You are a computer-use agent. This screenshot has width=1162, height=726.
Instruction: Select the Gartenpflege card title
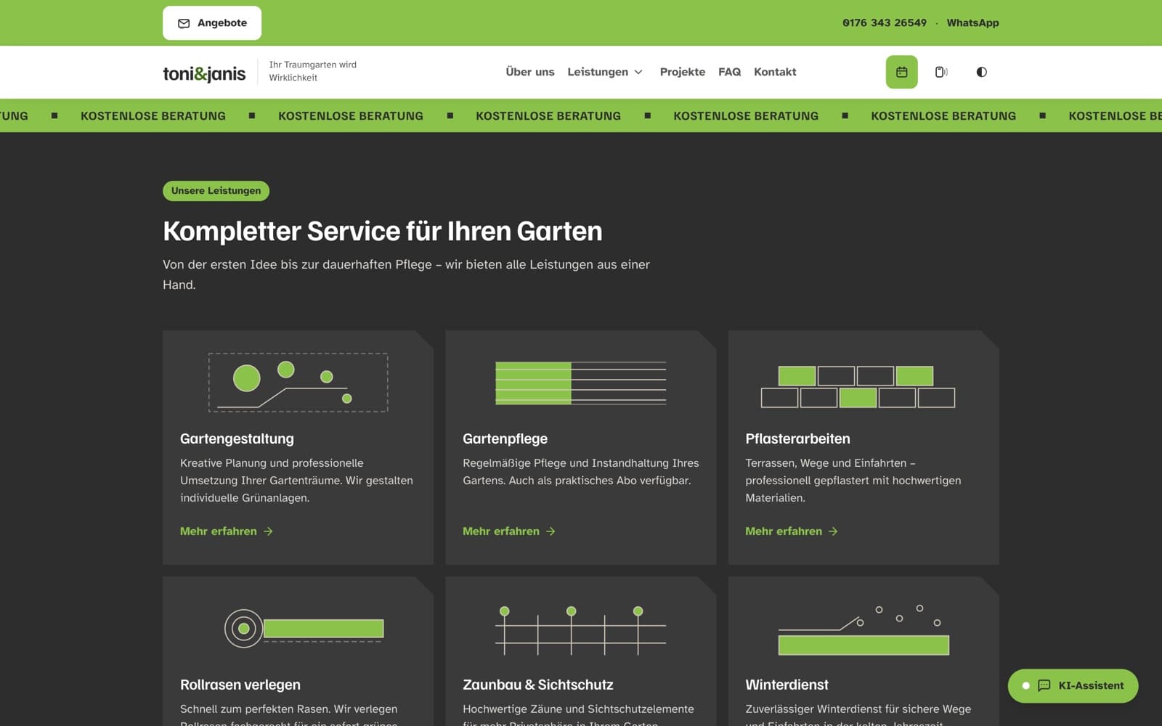pyautogui.click(x=505, y=439)
